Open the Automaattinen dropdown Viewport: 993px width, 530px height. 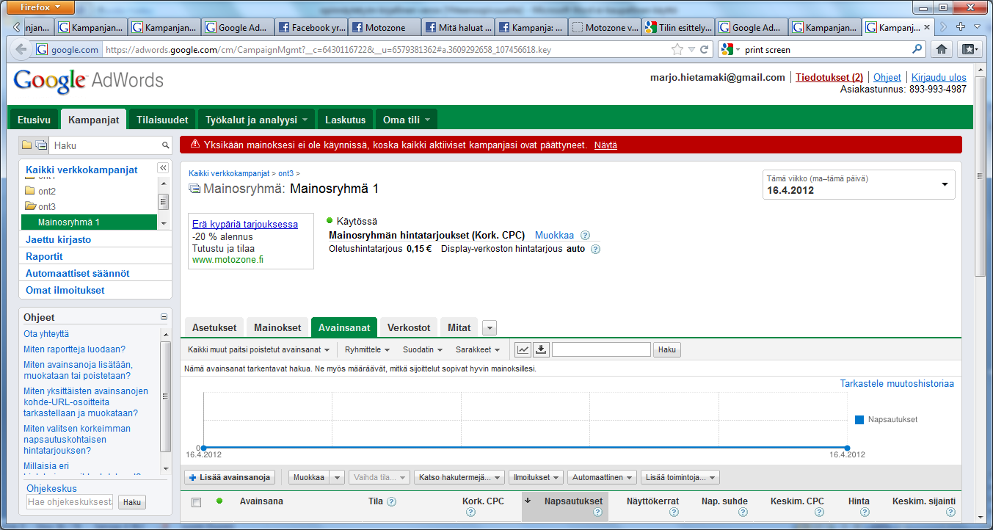(602, 477)
